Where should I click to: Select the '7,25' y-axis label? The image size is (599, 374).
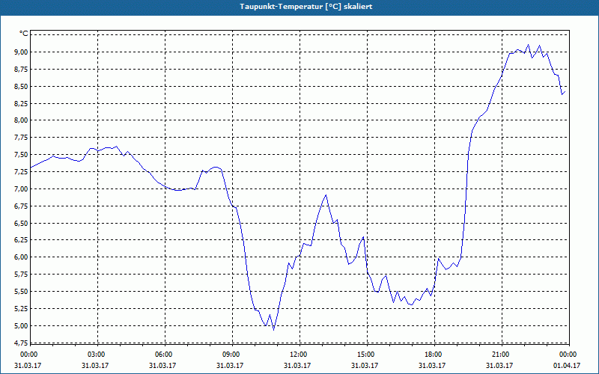(21, 172)
